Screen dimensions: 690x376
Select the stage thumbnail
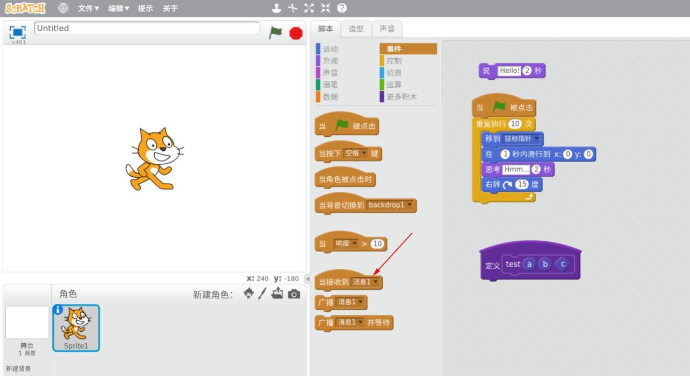(x=27, y=323)
